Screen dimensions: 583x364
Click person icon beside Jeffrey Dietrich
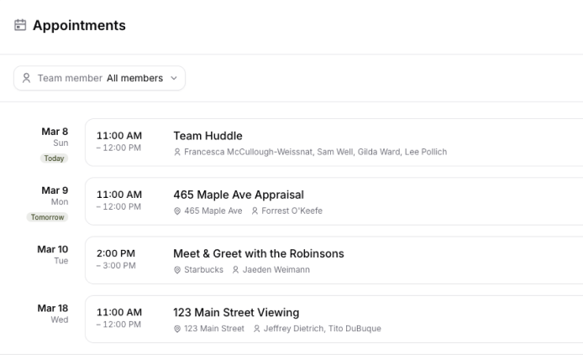click(x=256, y=329)
